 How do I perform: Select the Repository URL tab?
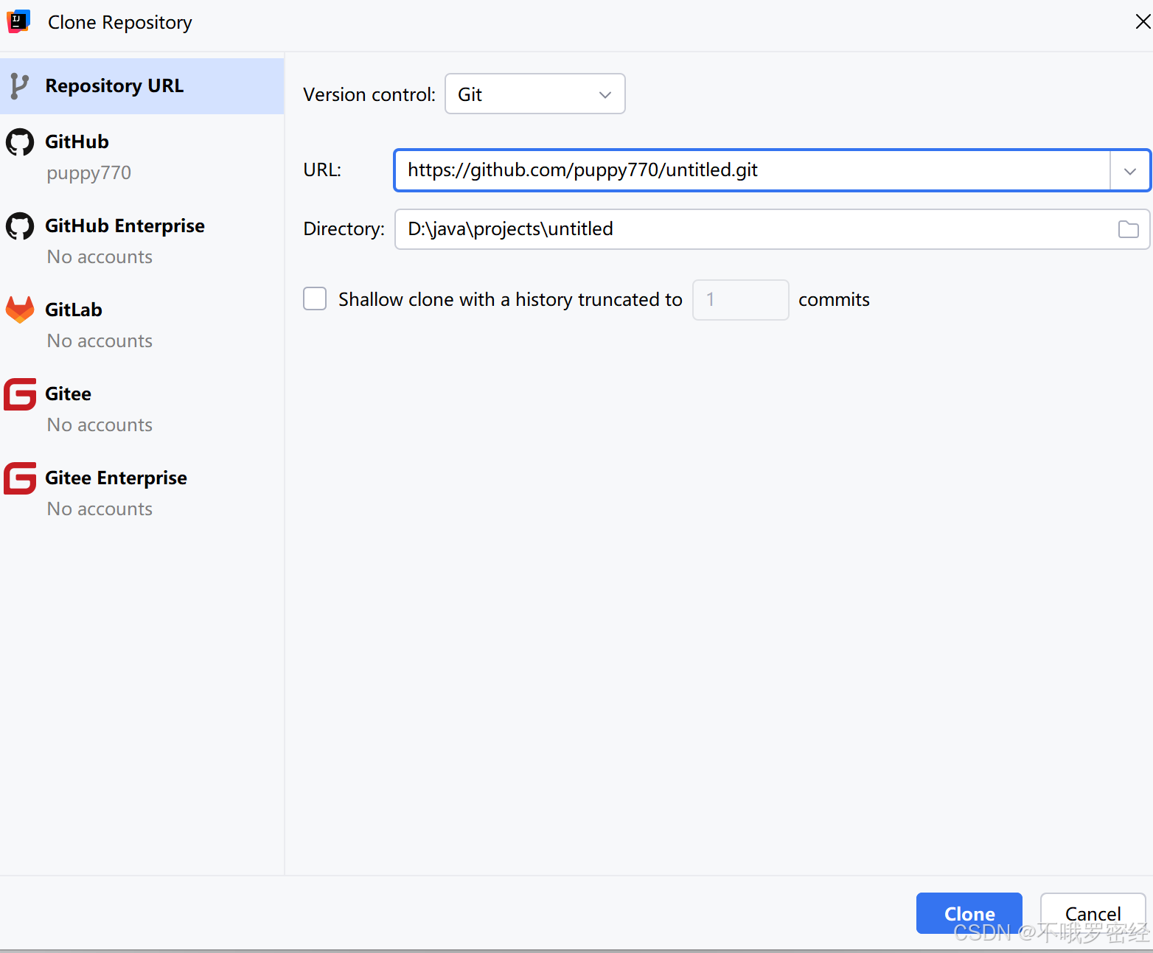pyautogui.click(x=142, y=86)
